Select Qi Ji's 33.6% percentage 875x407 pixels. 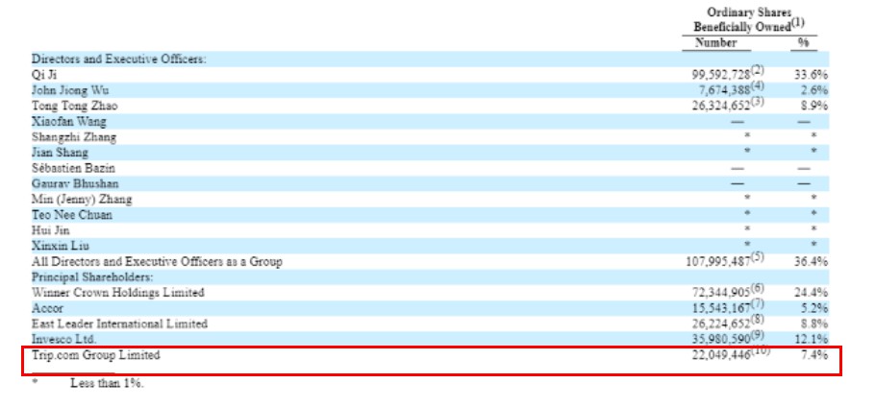click(x=812, y=75)
